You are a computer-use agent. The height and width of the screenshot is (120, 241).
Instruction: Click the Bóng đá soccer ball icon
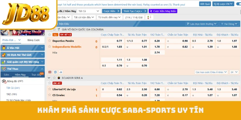pyautogui.click(x=4, y=81)
